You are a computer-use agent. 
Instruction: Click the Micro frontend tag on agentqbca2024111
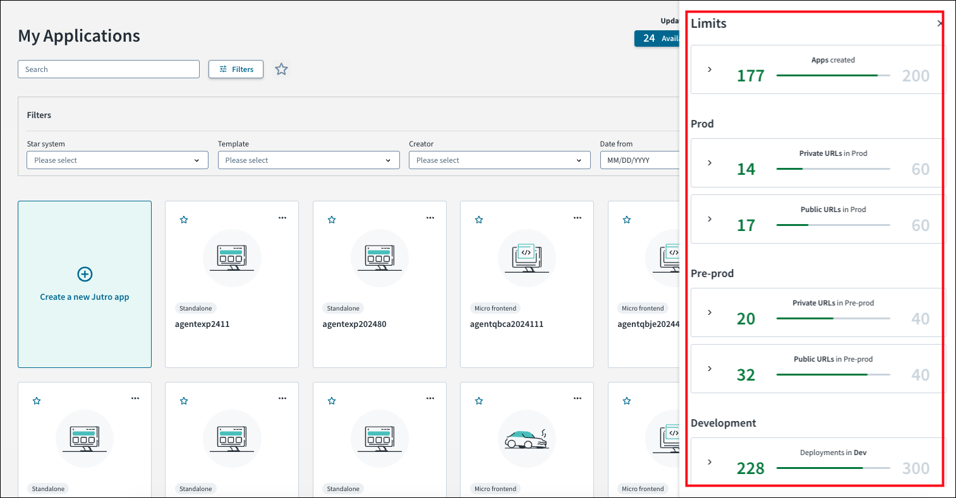point(495,309)
